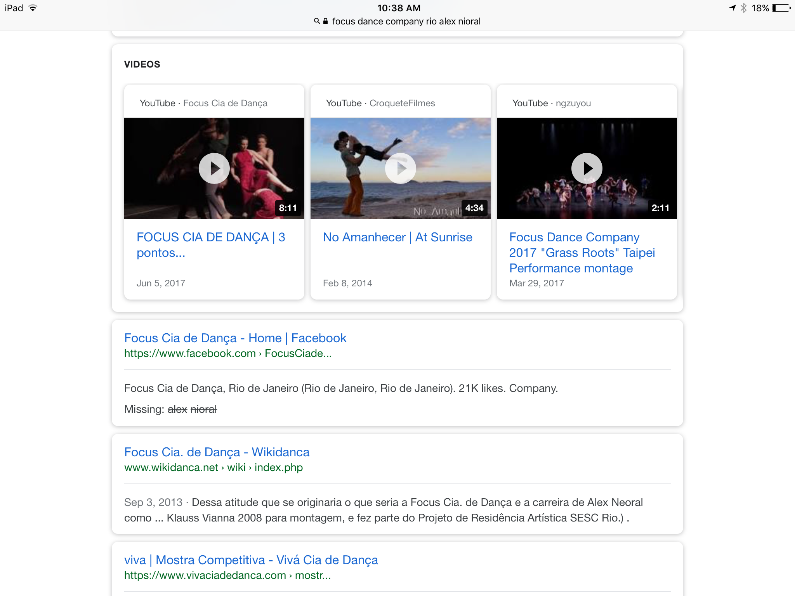Viewport: 795px width, 596px height.
Task: Tap the battery indicator icon
Action: click(x=781, y=8)
